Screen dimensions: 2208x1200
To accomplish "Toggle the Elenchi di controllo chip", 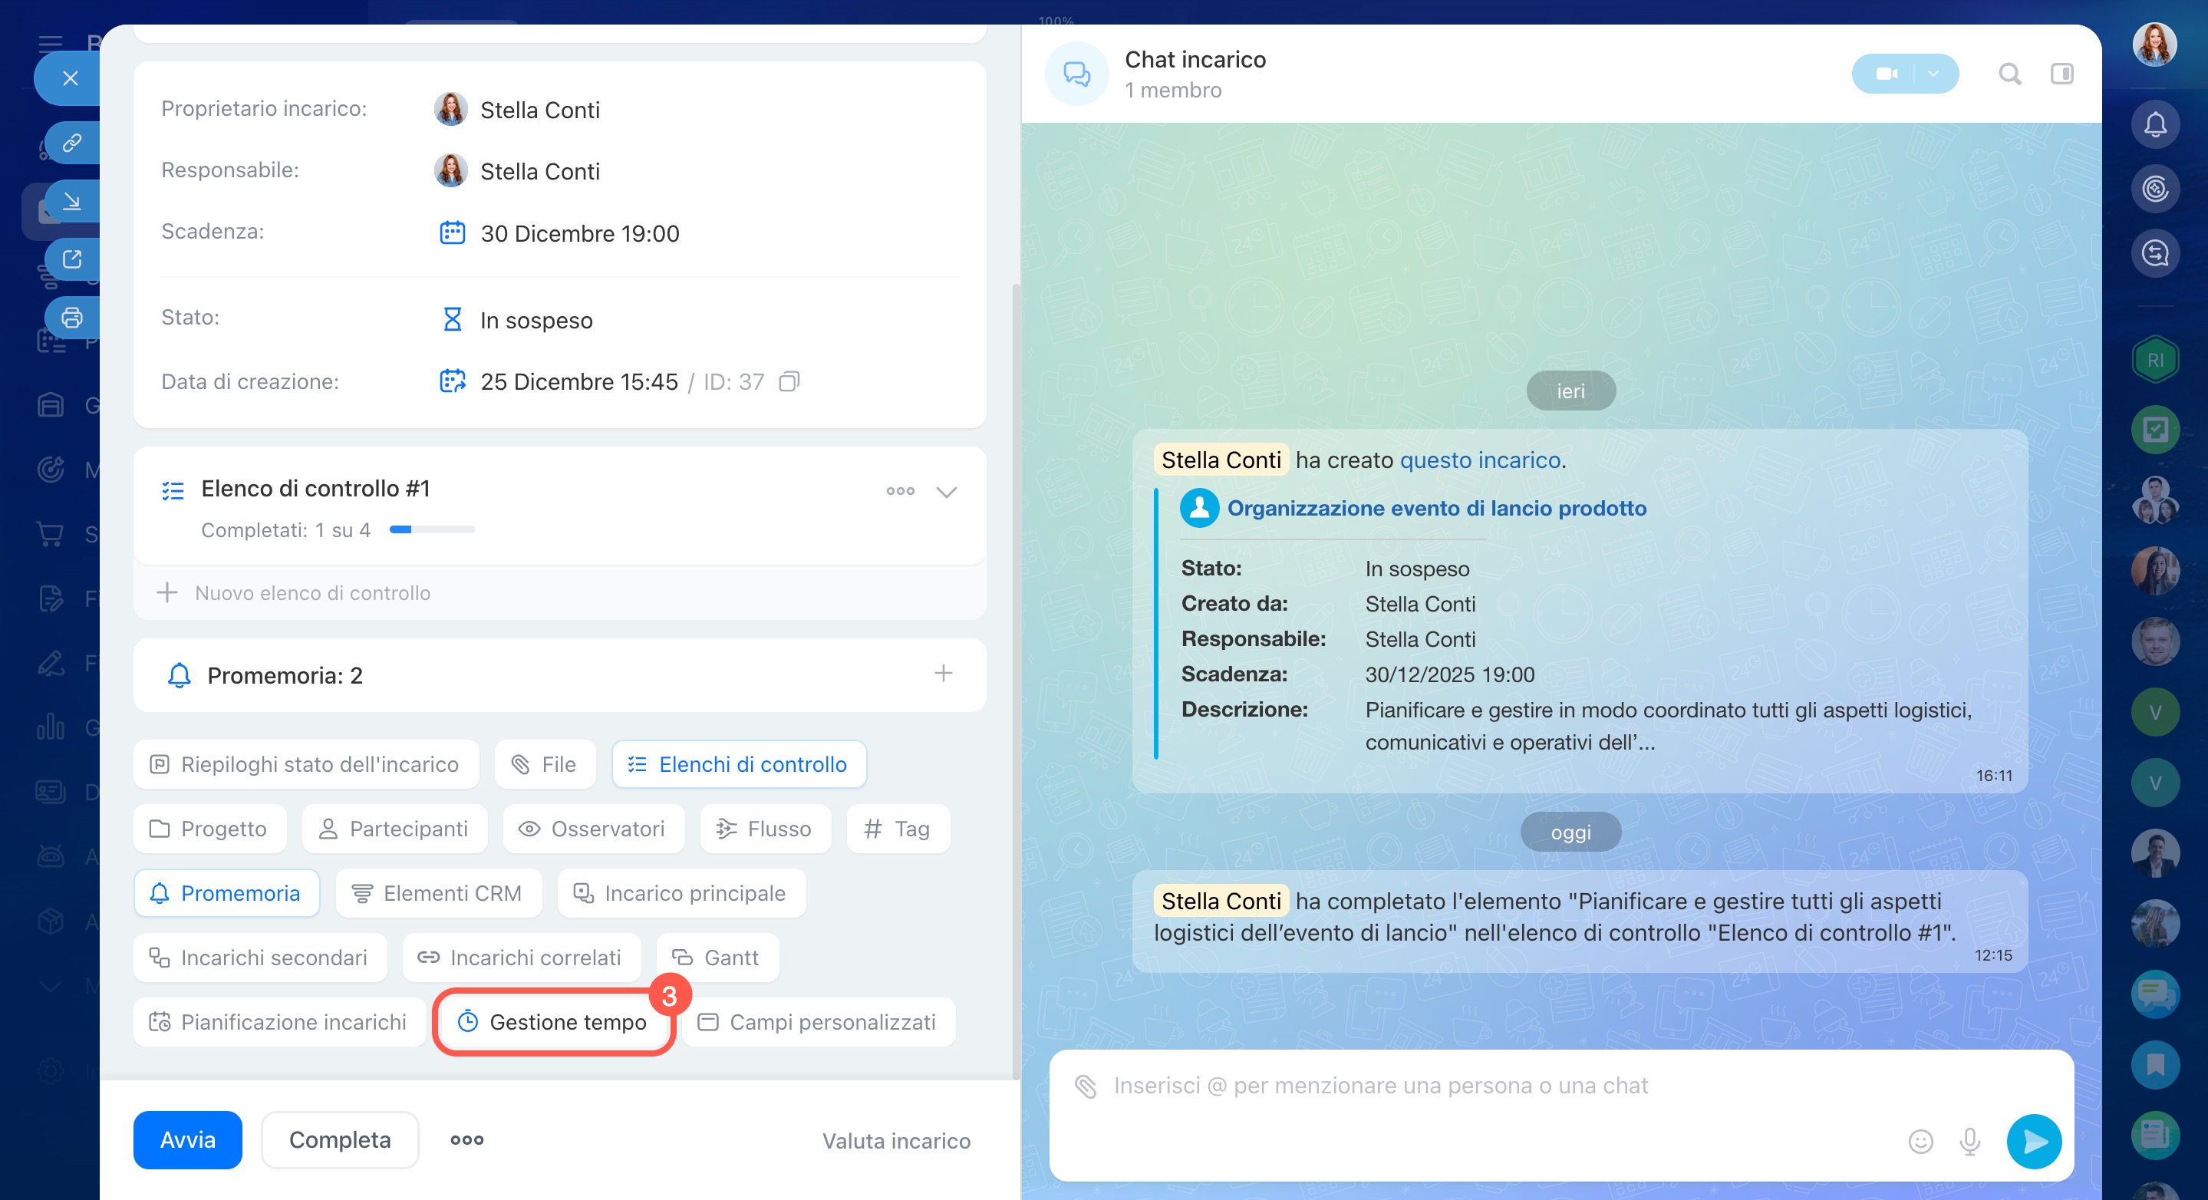I will [738, 763].
